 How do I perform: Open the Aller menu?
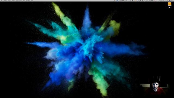(x=24, y=1)
